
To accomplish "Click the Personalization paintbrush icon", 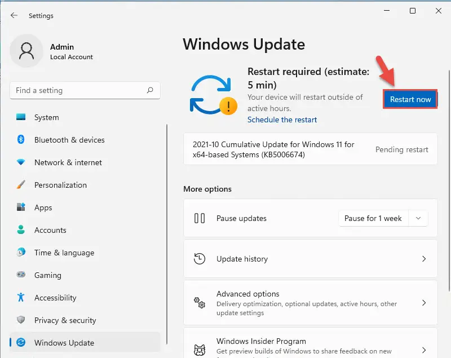I will tap(21, 185).
